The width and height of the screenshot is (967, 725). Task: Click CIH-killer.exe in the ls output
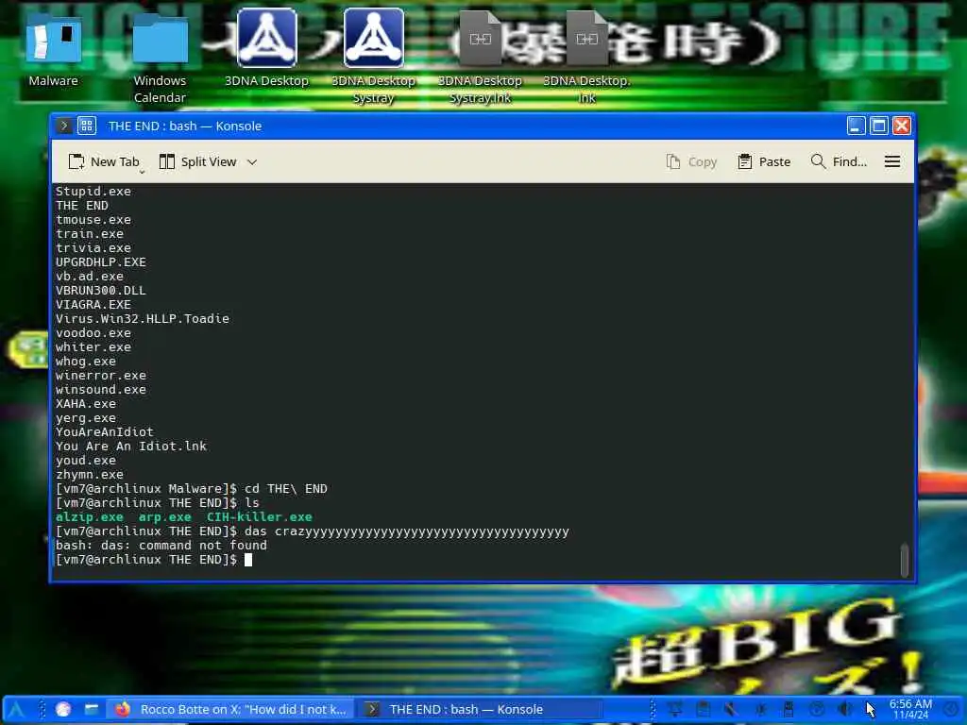click(x=259, y=516)
